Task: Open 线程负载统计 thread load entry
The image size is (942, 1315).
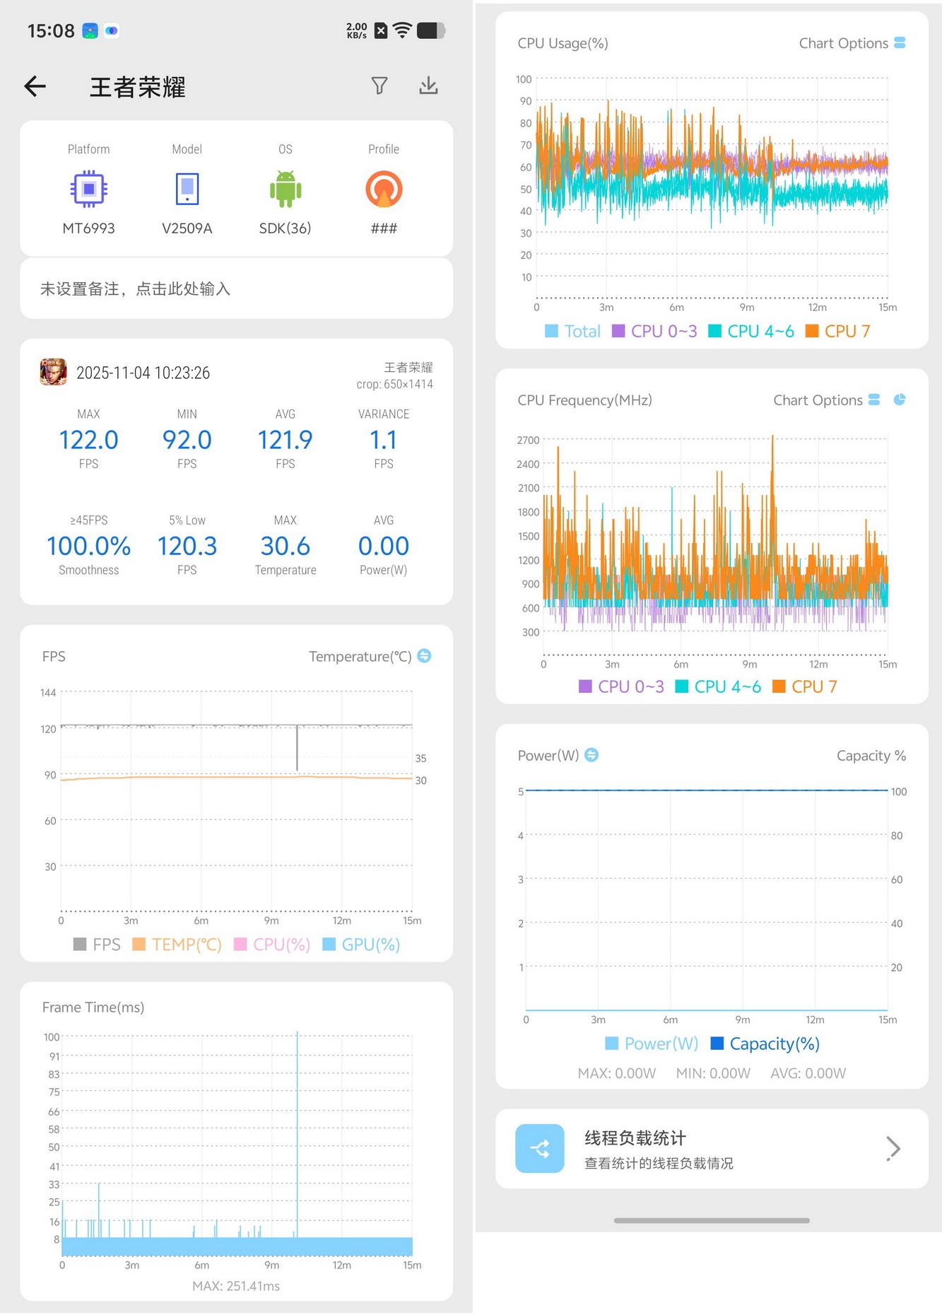Action: [x=712, y=1148]
